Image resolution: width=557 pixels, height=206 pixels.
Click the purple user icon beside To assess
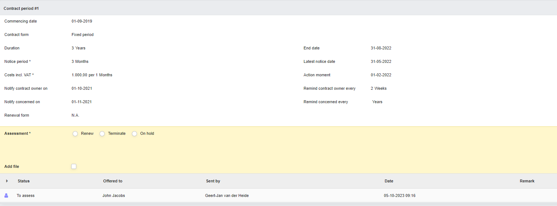[6, 195]
